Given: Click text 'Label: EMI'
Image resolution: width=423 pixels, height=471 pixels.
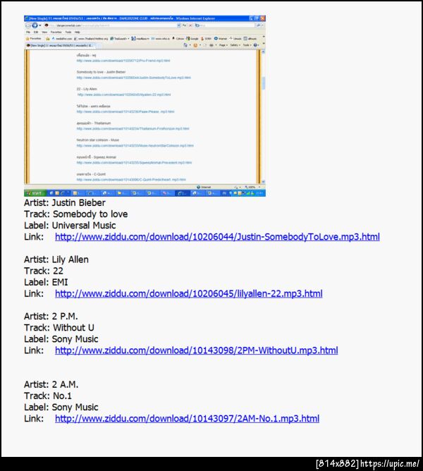Looking at the screenshot, I should tap(46, 282).
